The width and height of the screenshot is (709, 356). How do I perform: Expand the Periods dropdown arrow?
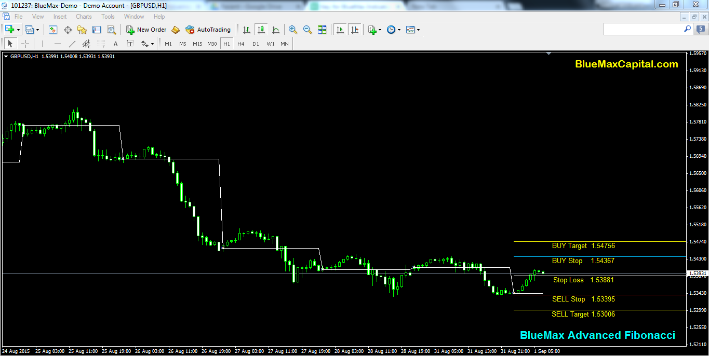(x=399, y=30)
